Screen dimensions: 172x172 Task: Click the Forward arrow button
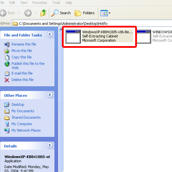click(28, 13)
